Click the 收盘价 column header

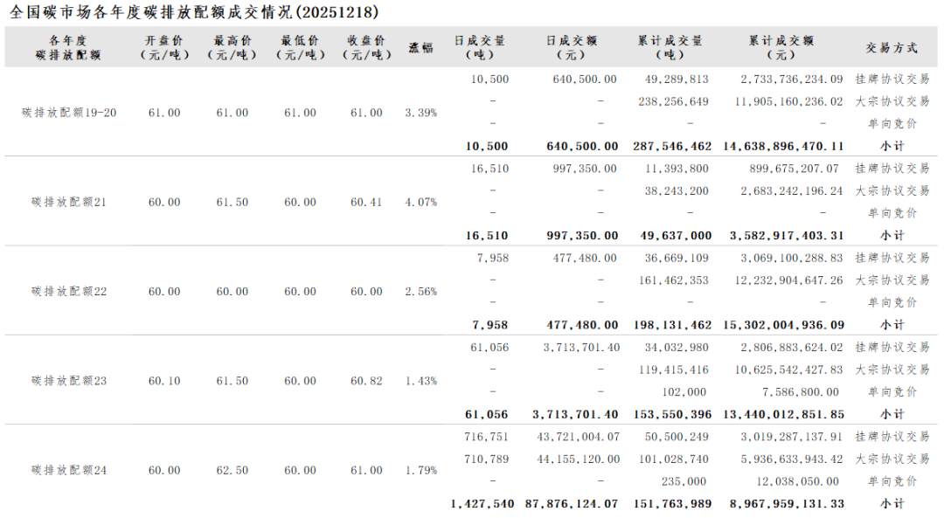366,47
